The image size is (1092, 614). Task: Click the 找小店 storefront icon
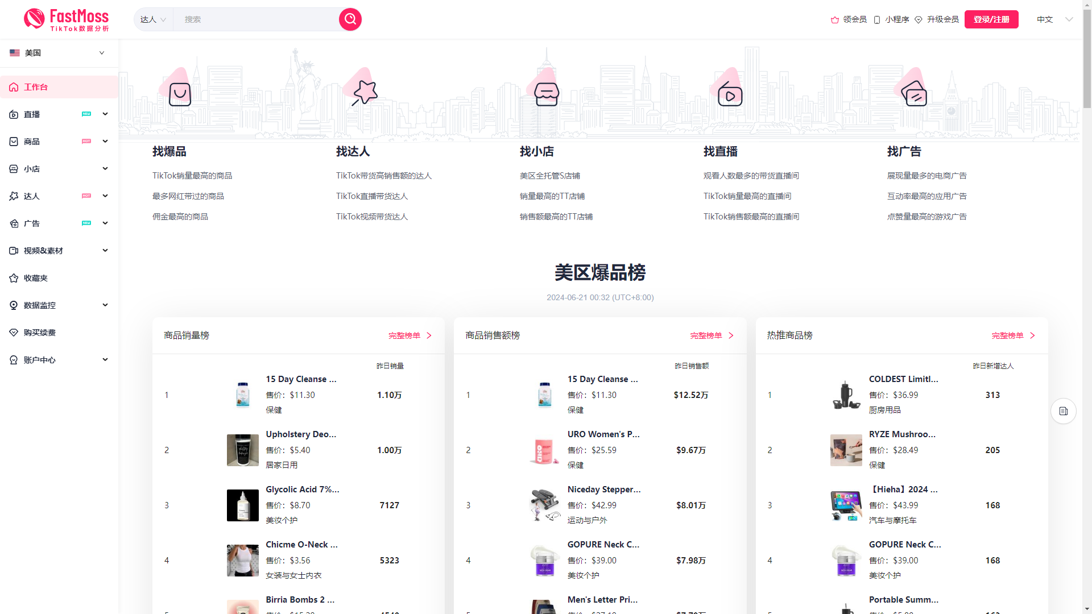[x=547, y=94]
